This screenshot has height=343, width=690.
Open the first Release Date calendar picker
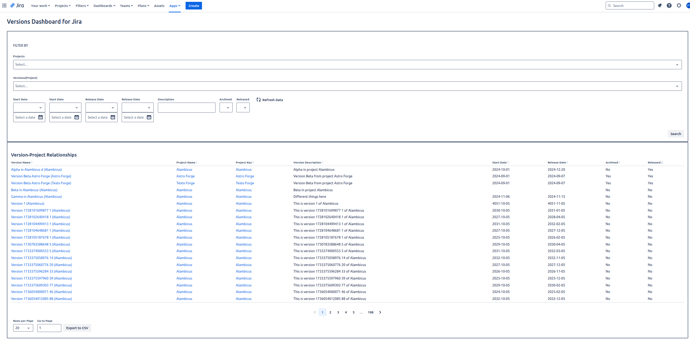(x=113, y=117)
